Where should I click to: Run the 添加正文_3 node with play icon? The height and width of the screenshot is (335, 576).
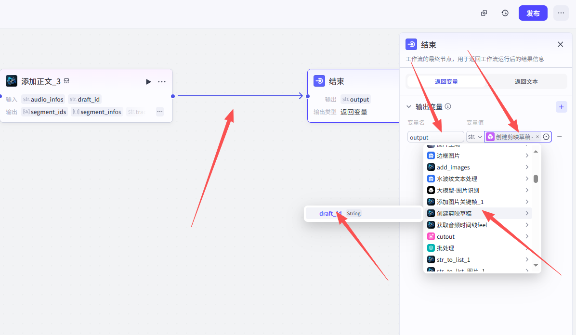pos(148,82)
